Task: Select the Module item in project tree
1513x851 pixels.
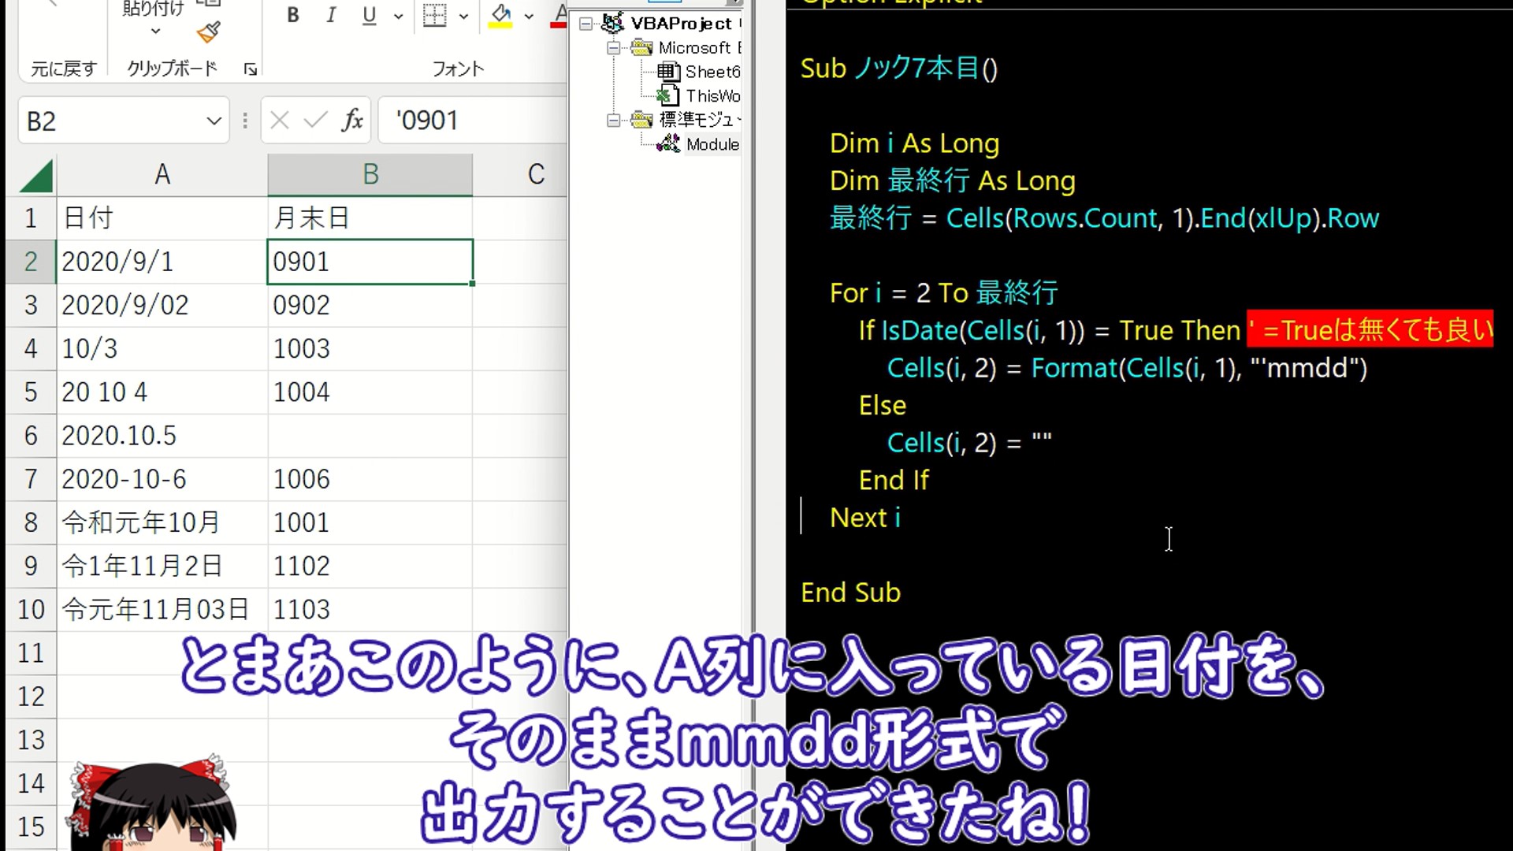Action: 711,144
